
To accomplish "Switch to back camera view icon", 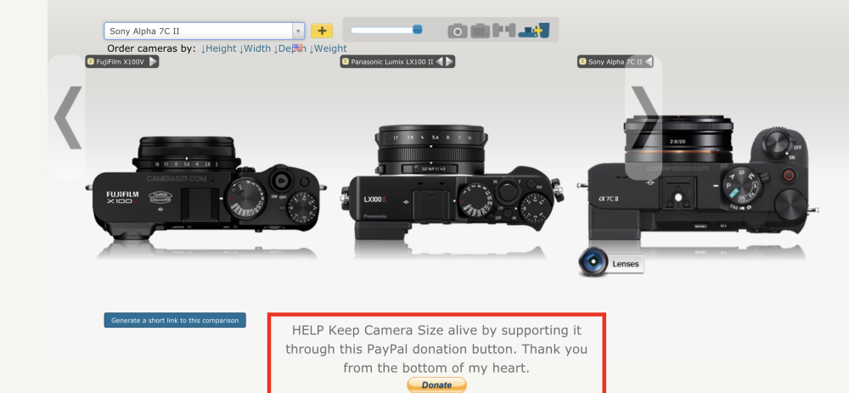I will [481, 31].
